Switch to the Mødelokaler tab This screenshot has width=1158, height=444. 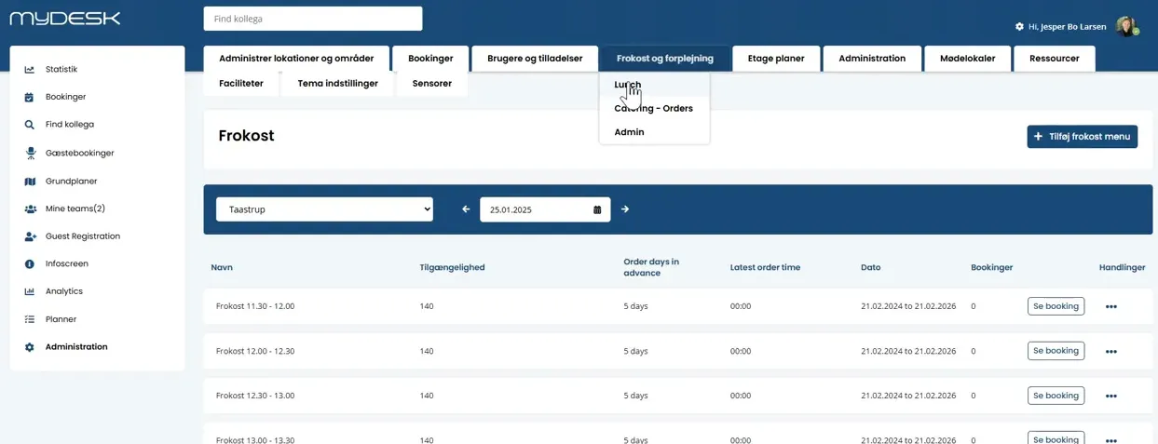coord(967,59)
